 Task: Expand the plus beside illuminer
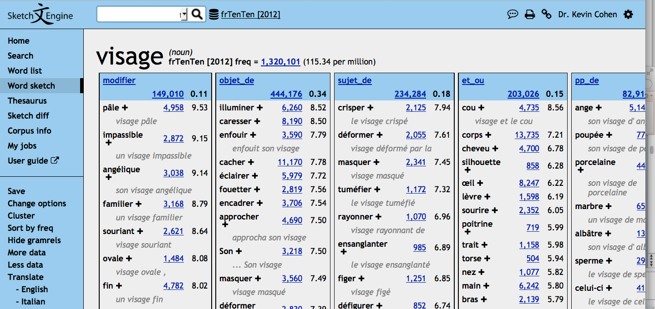(260, 108)
